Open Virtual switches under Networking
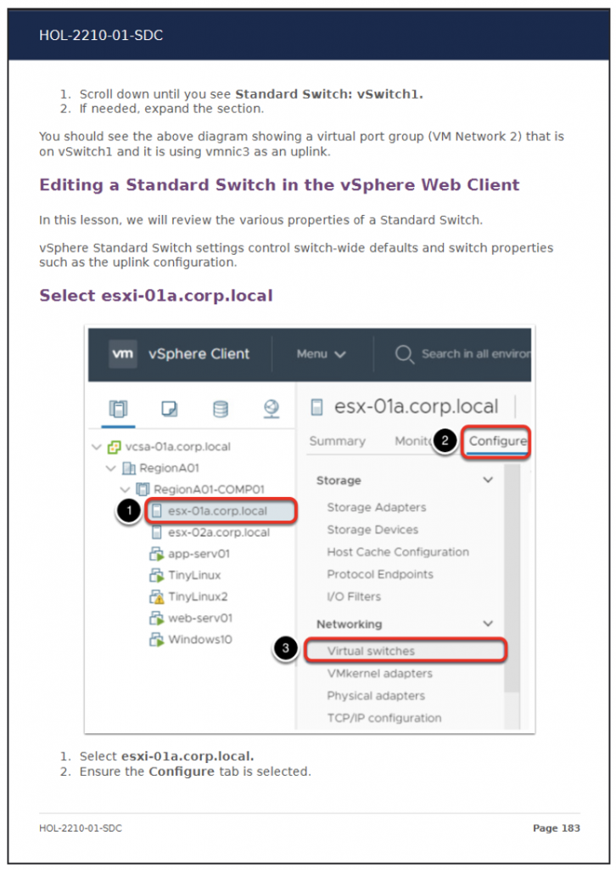Viewport: 616px width, 870px height. 371,651
